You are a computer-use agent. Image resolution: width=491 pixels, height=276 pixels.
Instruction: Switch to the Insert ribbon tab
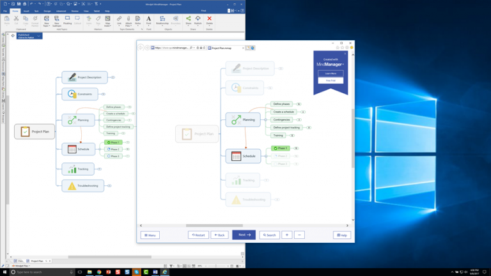[26, 11]
